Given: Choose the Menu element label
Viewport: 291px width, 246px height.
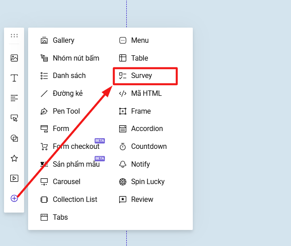Looking at the screenshot, I should click(x=140, y=41).
